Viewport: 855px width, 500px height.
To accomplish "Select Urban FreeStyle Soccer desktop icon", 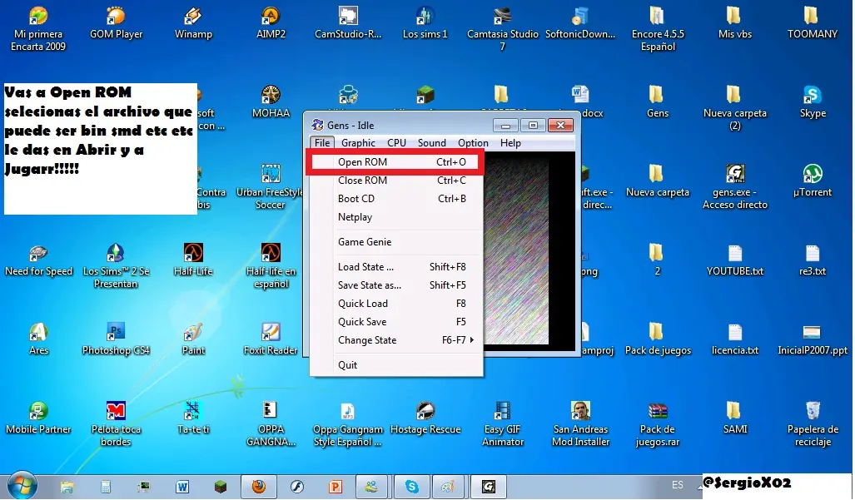I will [x=271, y=187].
